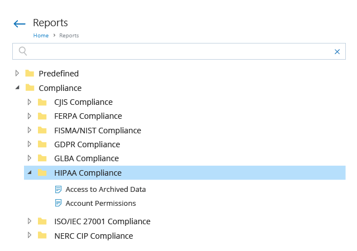Open the Home breadcrumb link
This screenshot has height=251, width=357.
[x=41, y=36]
